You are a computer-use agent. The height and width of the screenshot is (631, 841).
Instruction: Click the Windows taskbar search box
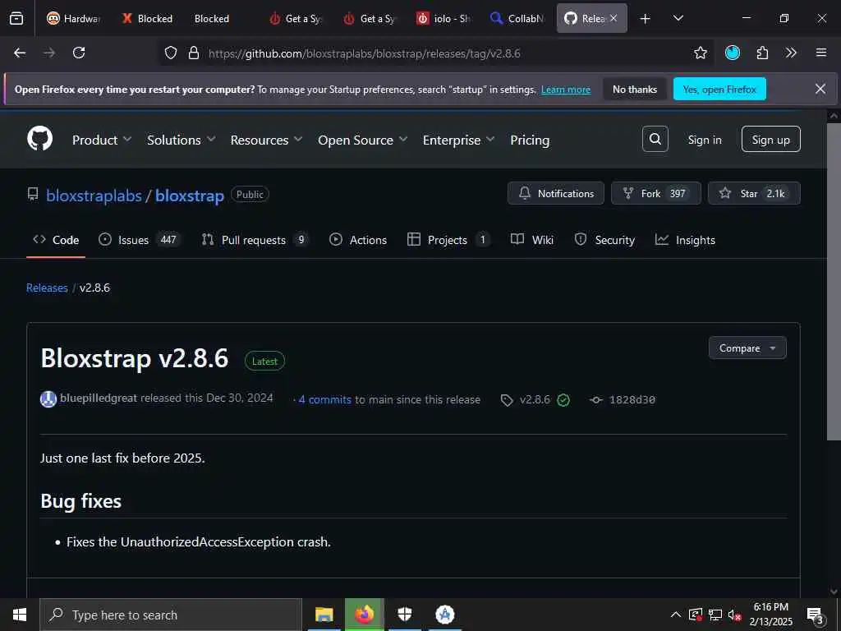click(171, 615)
